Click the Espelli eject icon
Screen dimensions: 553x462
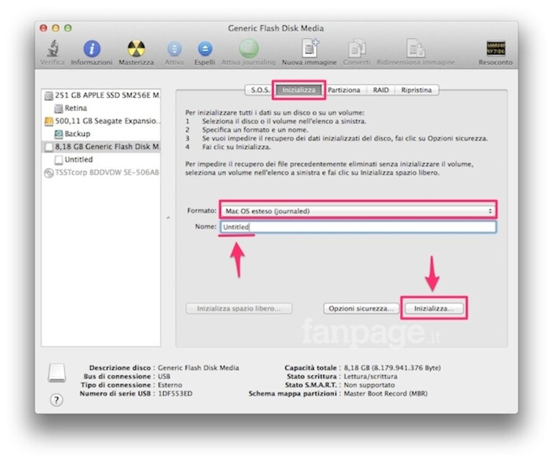205,49
